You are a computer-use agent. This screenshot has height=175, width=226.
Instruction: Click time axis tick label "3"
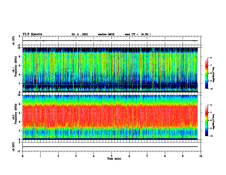tap(76, 156)
